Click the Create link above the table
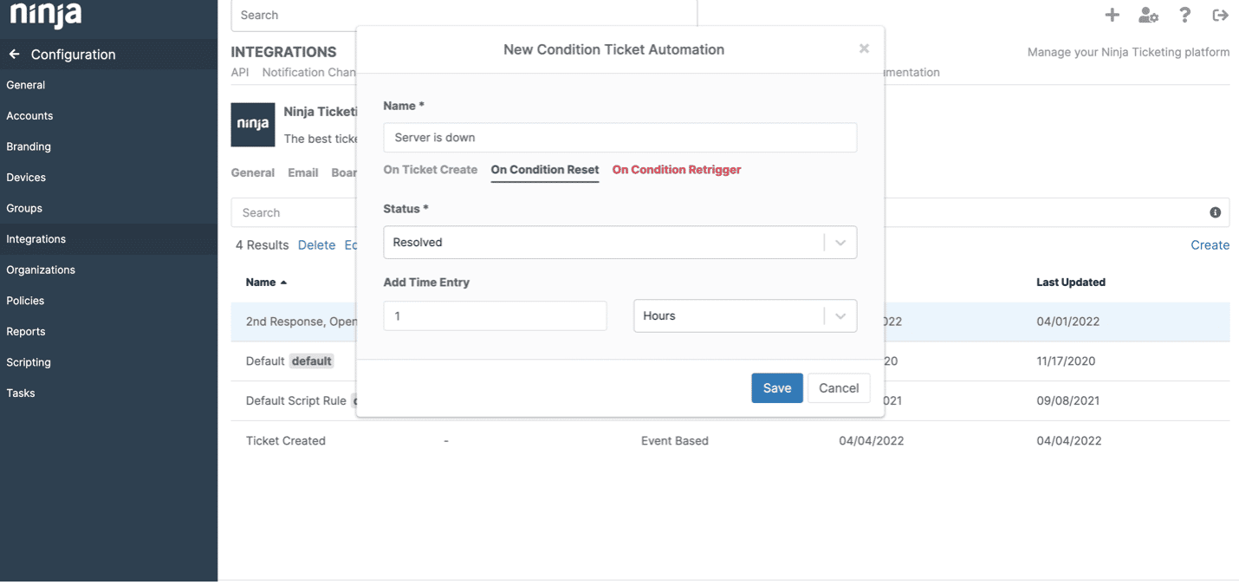Screen dimensions: 1239x585 (1210, 244)
